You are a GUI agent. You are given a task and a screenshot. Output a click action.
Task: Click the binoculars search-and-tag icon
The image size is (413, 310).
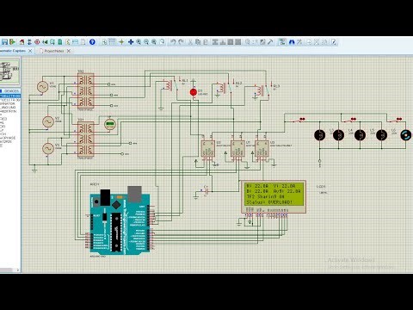tap(292, 42)
